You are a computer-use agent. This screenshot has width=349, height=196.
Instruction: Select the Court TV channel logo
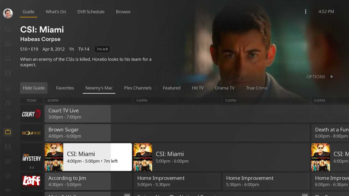[31, 114]
